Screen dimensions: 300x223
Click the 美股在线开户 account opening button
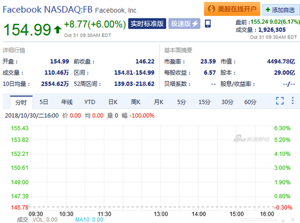(232, 9)
